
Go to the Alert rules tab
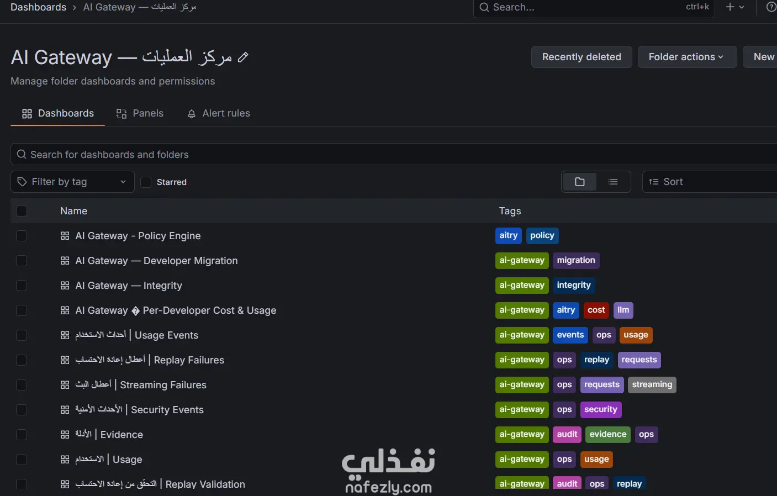point(219,113)
